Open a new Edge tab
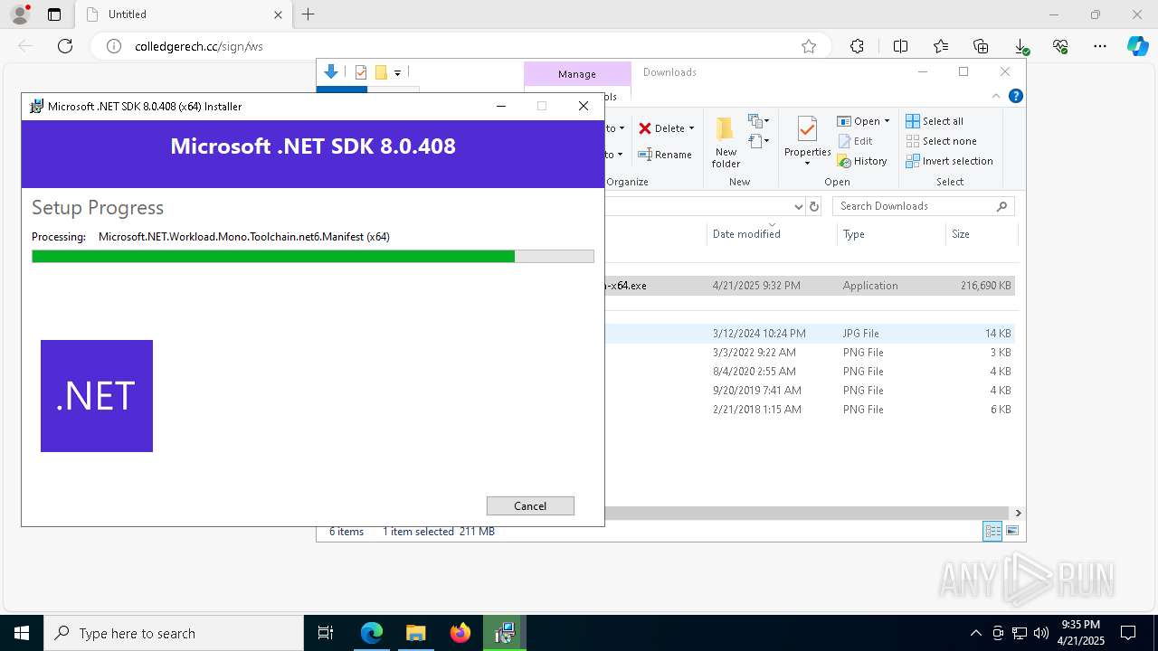The width and height of the screenshot is (1158, 651). 308,14
